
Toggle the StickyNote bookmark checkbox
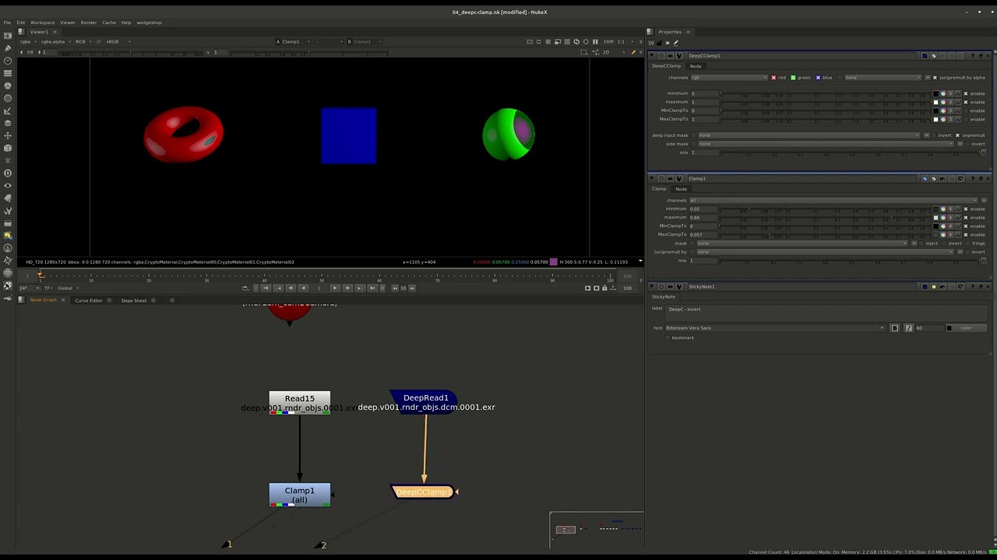coord(668,338)
